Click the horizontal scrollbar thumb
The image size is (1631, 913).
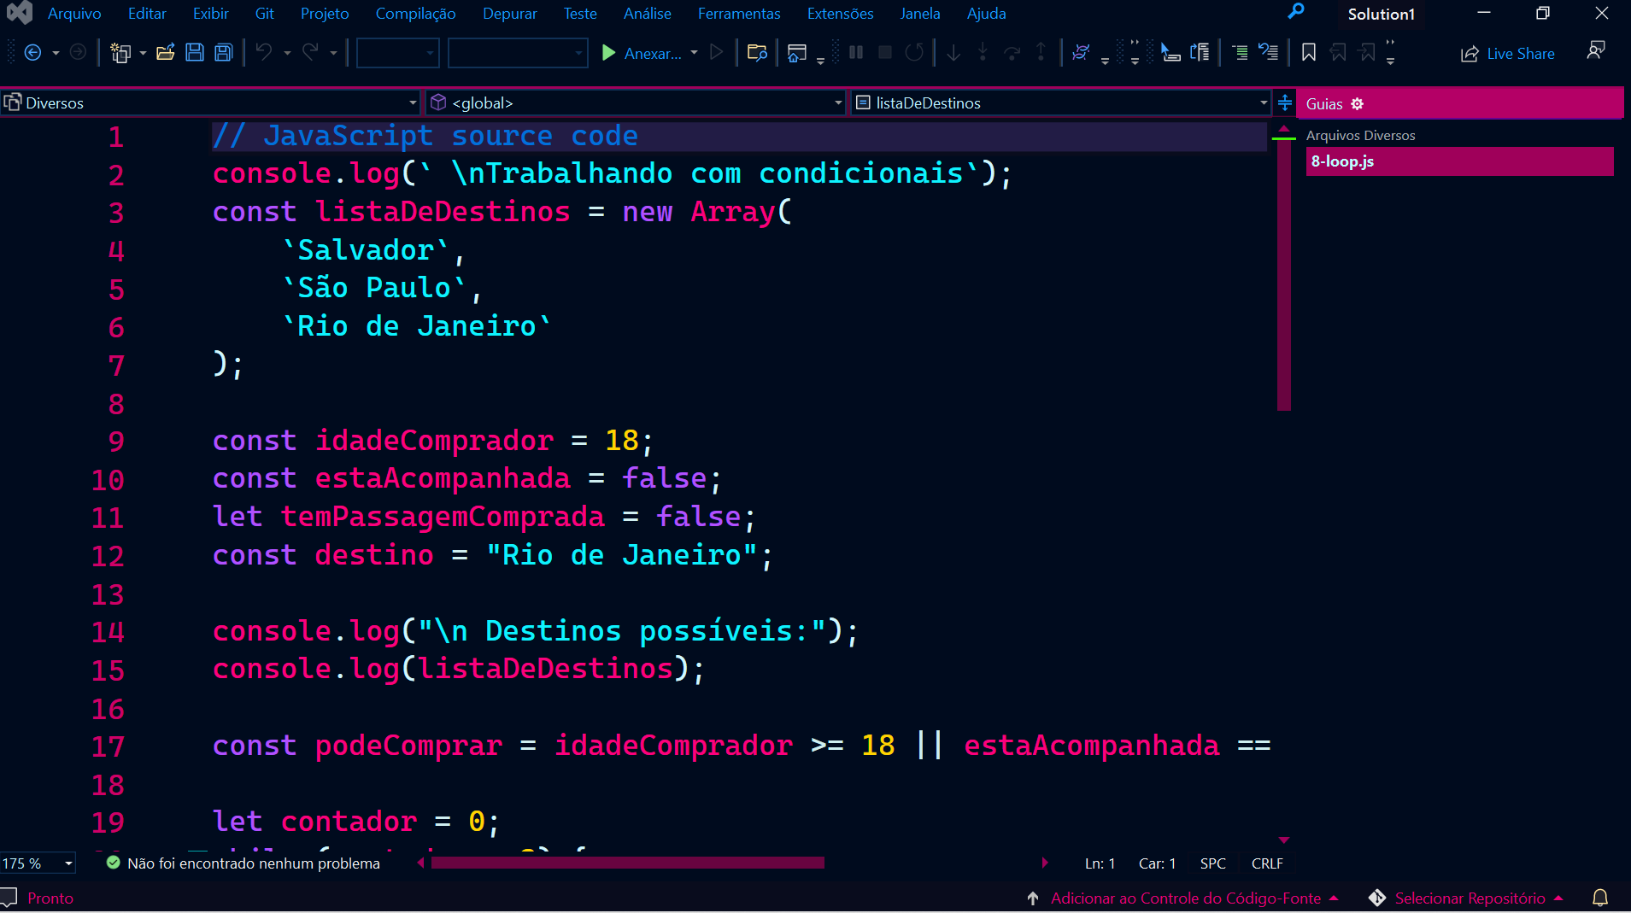[627, 863]
